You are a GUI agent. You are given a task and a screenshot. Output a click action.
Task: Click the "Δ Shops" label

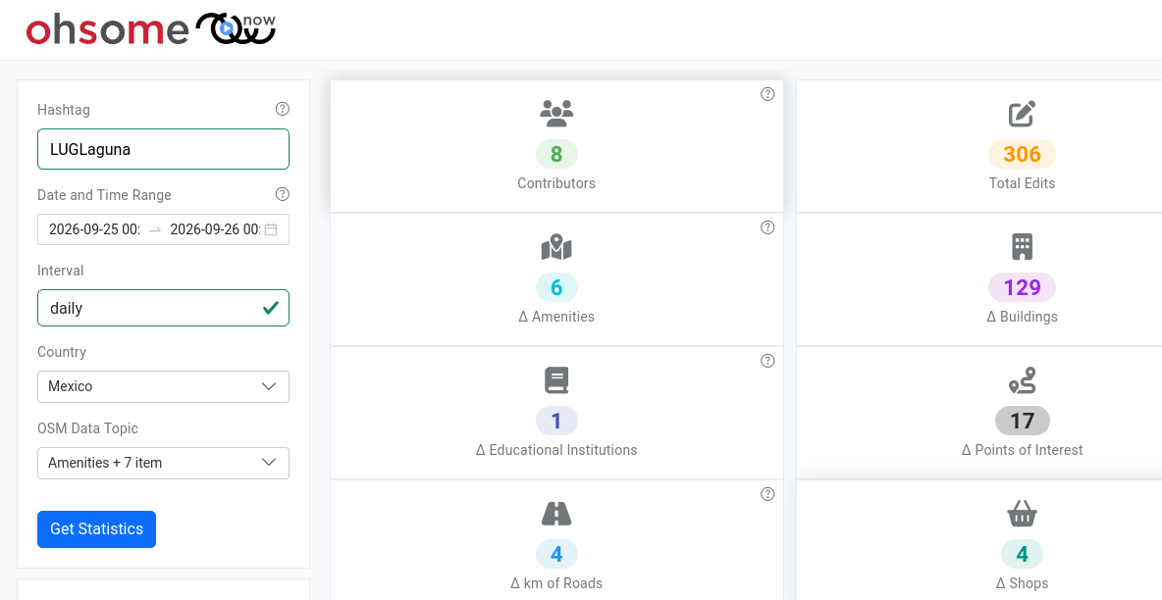[1022, 583]
